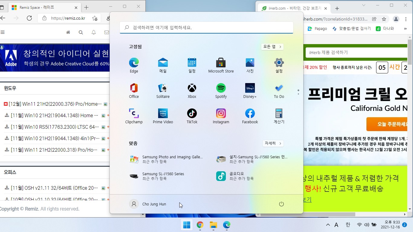This screenshot has width=413, height=232.
Task: Launch the Xbox app
Action: click(x=192, y=91)
